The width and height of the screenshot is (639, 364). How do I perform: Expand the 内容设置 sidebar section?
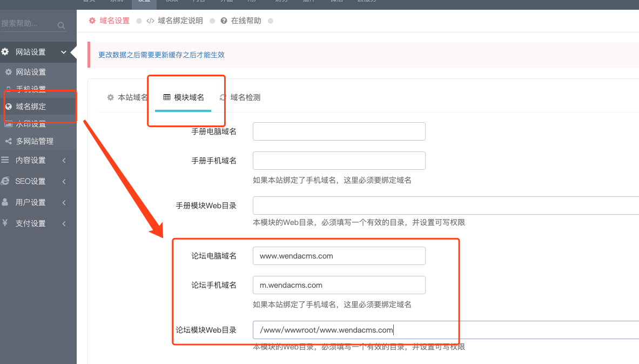(x=64, y=161)
